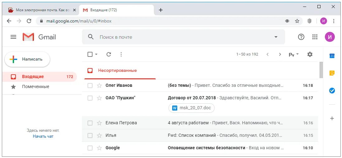Click the Refresh inbox icon
Screen dimensions: 342x158
109,54
